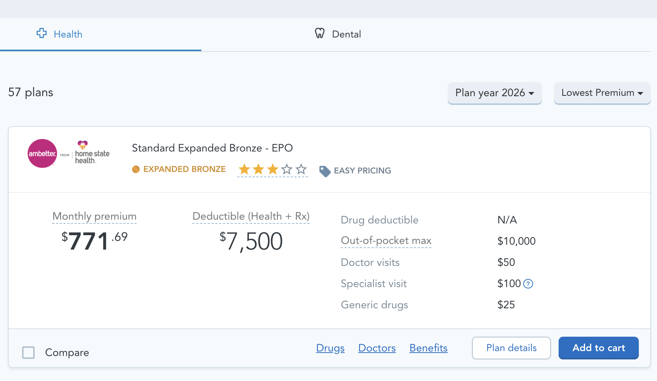
Task: Click the Expanded Bronze metal level dot
Action: (136, 169)
